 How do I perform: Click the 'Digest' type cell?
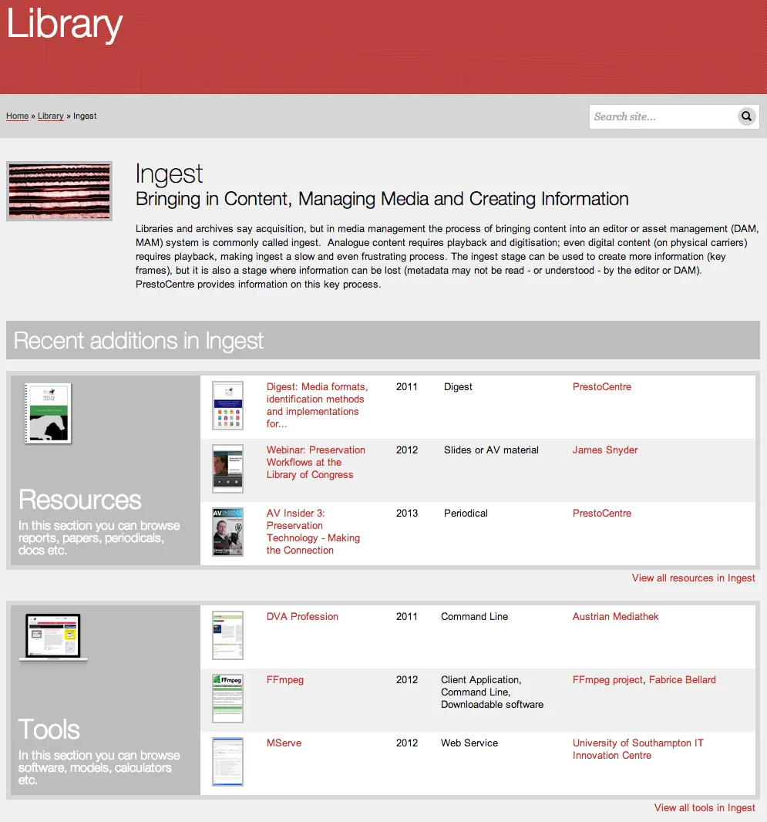coord(458,387)
